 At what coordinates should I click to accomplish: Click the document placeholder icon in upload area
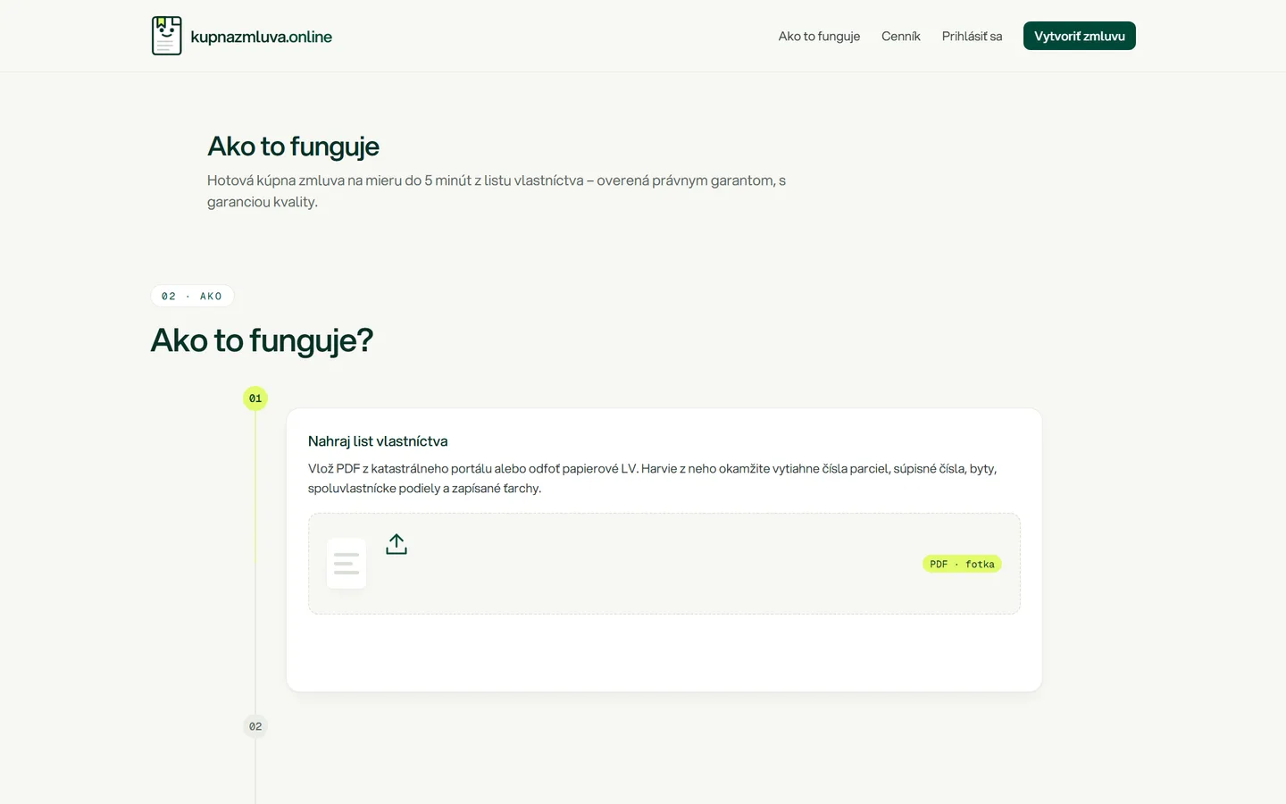(347, 563)
